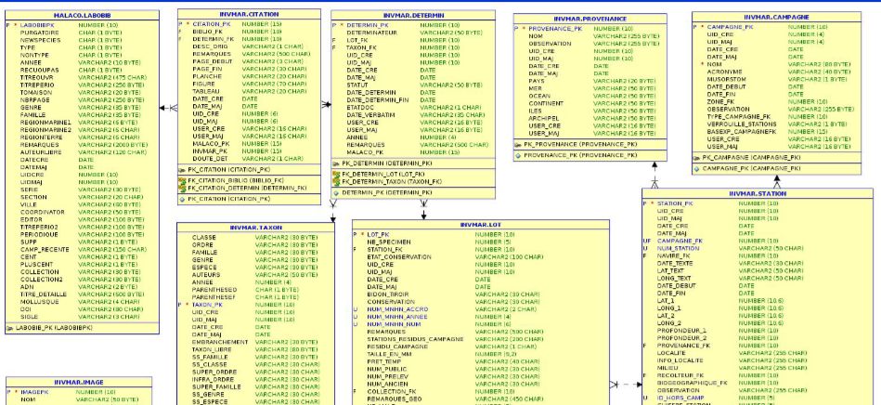Click the NUM_MNHN_ACCRO column in INVMAR.LOT

pos(396,308)
